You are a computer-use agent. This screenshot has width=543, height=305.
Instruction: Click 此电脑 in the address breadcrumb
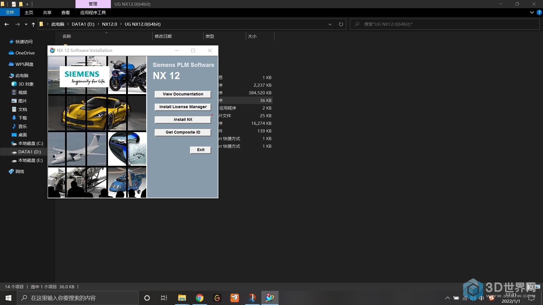58,24
